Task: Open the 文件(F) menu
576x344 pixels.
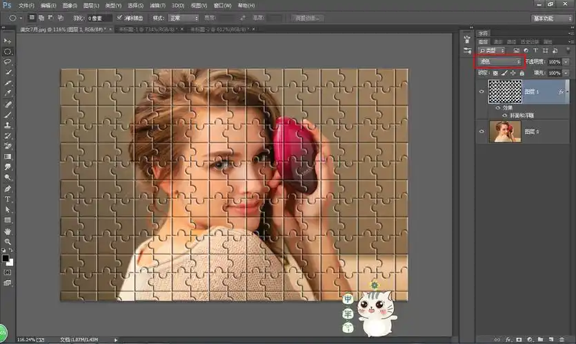Action: [x=26, y=6]
